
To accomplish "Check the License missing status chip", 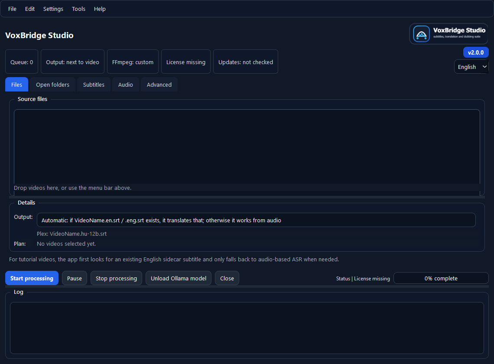I will pyautogui.click(x=186, y=62).
